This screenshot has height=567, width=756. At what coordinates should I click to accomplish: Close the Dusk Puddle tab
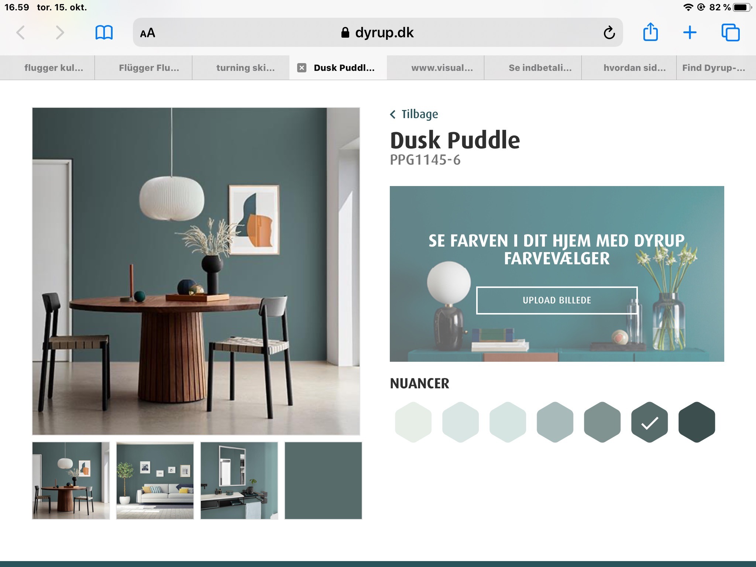coord(302,68)
